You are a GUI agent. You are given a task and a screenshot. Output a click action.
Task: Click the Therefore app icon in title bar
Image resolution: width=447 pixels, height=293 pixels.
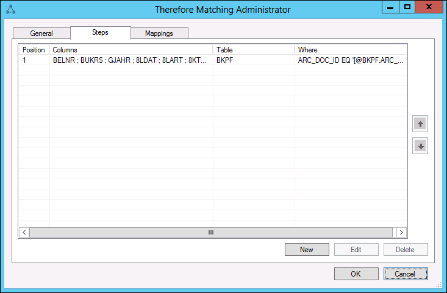(9, 9)
